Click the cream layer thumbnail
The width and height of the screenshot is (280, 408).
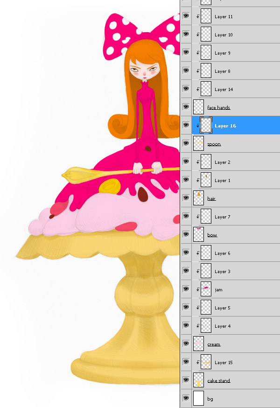[x=198, y=344]
